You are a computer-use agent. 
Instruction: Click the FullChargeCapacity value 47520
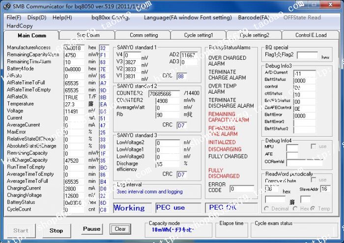click(74, 161)
